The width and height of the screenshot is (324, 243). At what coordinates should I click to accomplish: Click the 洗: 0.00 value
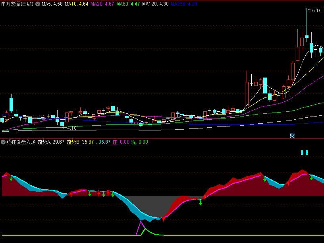pyautogui.click(x=140, y=142)
